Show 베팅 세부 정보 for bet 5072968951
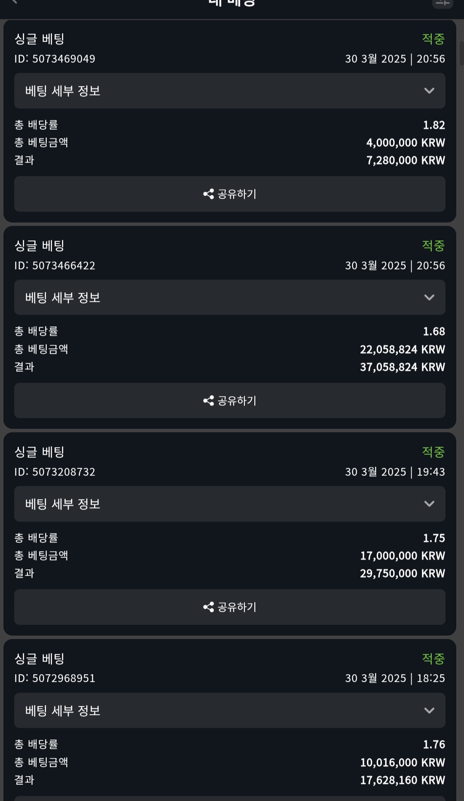Screen dimensions: 464x801 [x=429, y=710]
